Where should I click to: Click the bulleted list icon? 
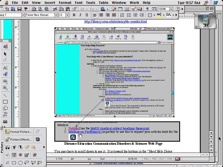pos(129,15)
